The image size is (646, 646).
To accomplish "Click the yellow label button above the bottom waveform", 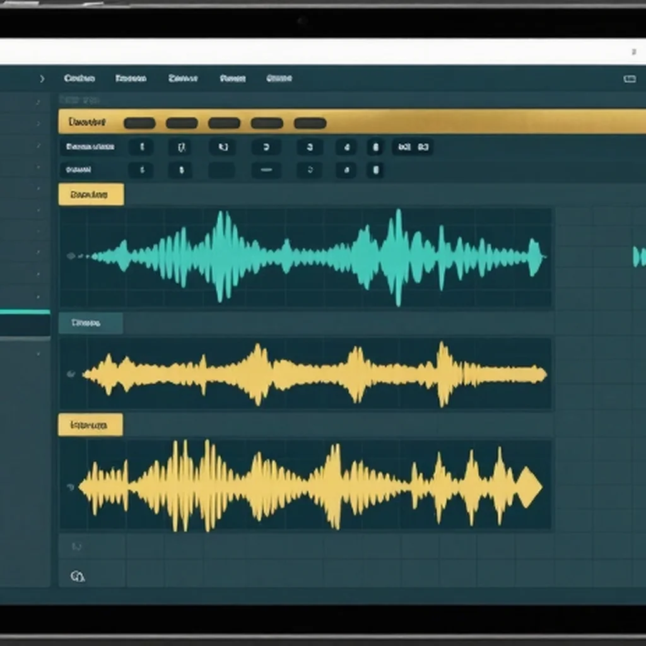I will (x=90, y=425).
